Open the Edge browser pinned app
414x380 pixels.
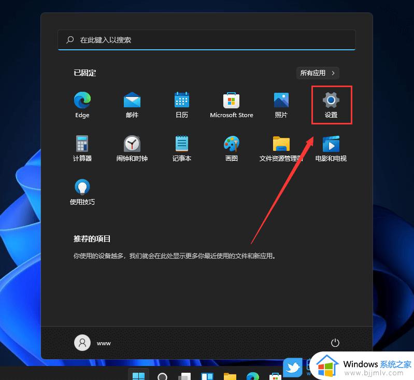coord(82,105)
